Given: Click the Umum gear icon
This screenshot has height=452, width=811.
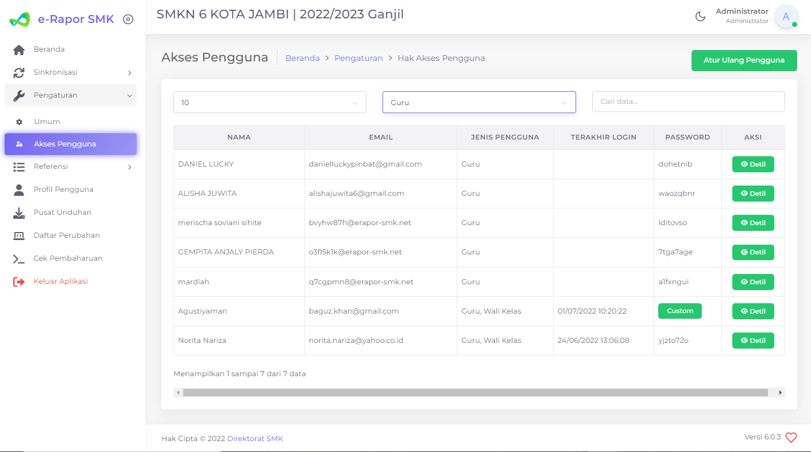Looking at the screenshot, I should (x=18, y=121).
